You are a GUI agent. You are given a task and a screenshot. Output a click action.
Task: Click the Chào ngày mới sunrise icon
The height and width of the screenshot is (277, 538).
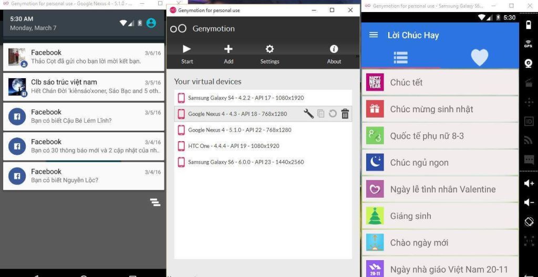[375, 243]
